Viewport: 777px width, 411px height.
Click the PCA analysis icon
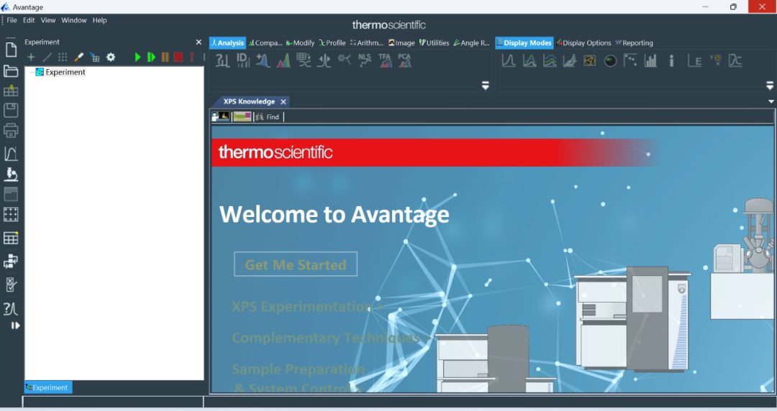[x=404, y=60]
